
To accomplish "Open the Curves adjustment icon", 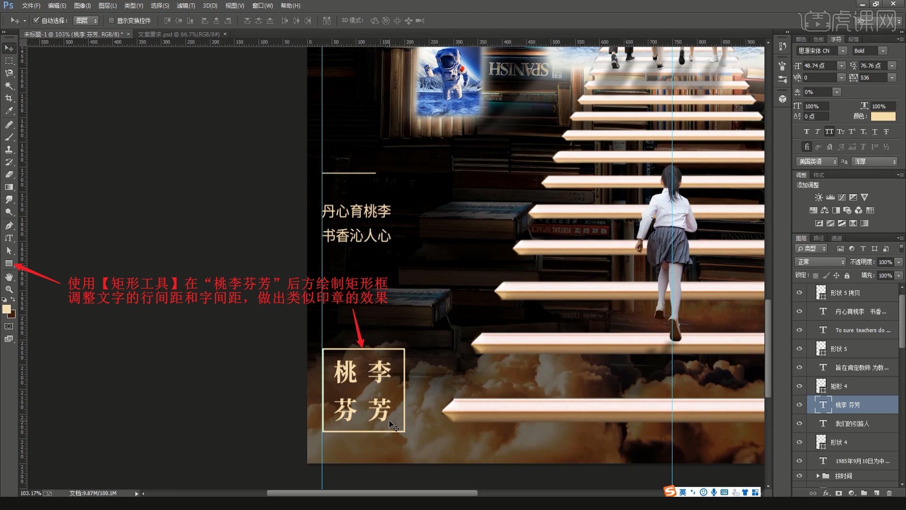I will point(841,197).
